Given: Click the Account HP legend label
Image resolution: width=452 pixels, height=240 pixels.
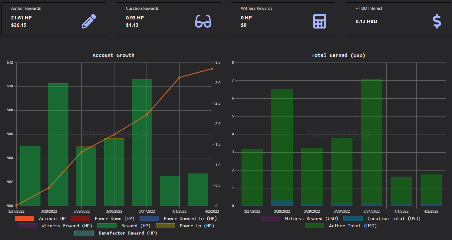Looking at the screenshot, I should click(x=52, y=218).
